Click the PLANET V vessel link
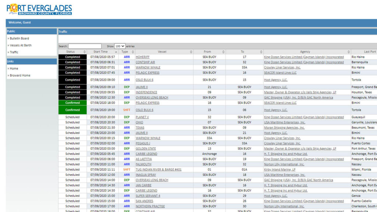The width and height of the screenshot is (377, 212). point(142,117)
